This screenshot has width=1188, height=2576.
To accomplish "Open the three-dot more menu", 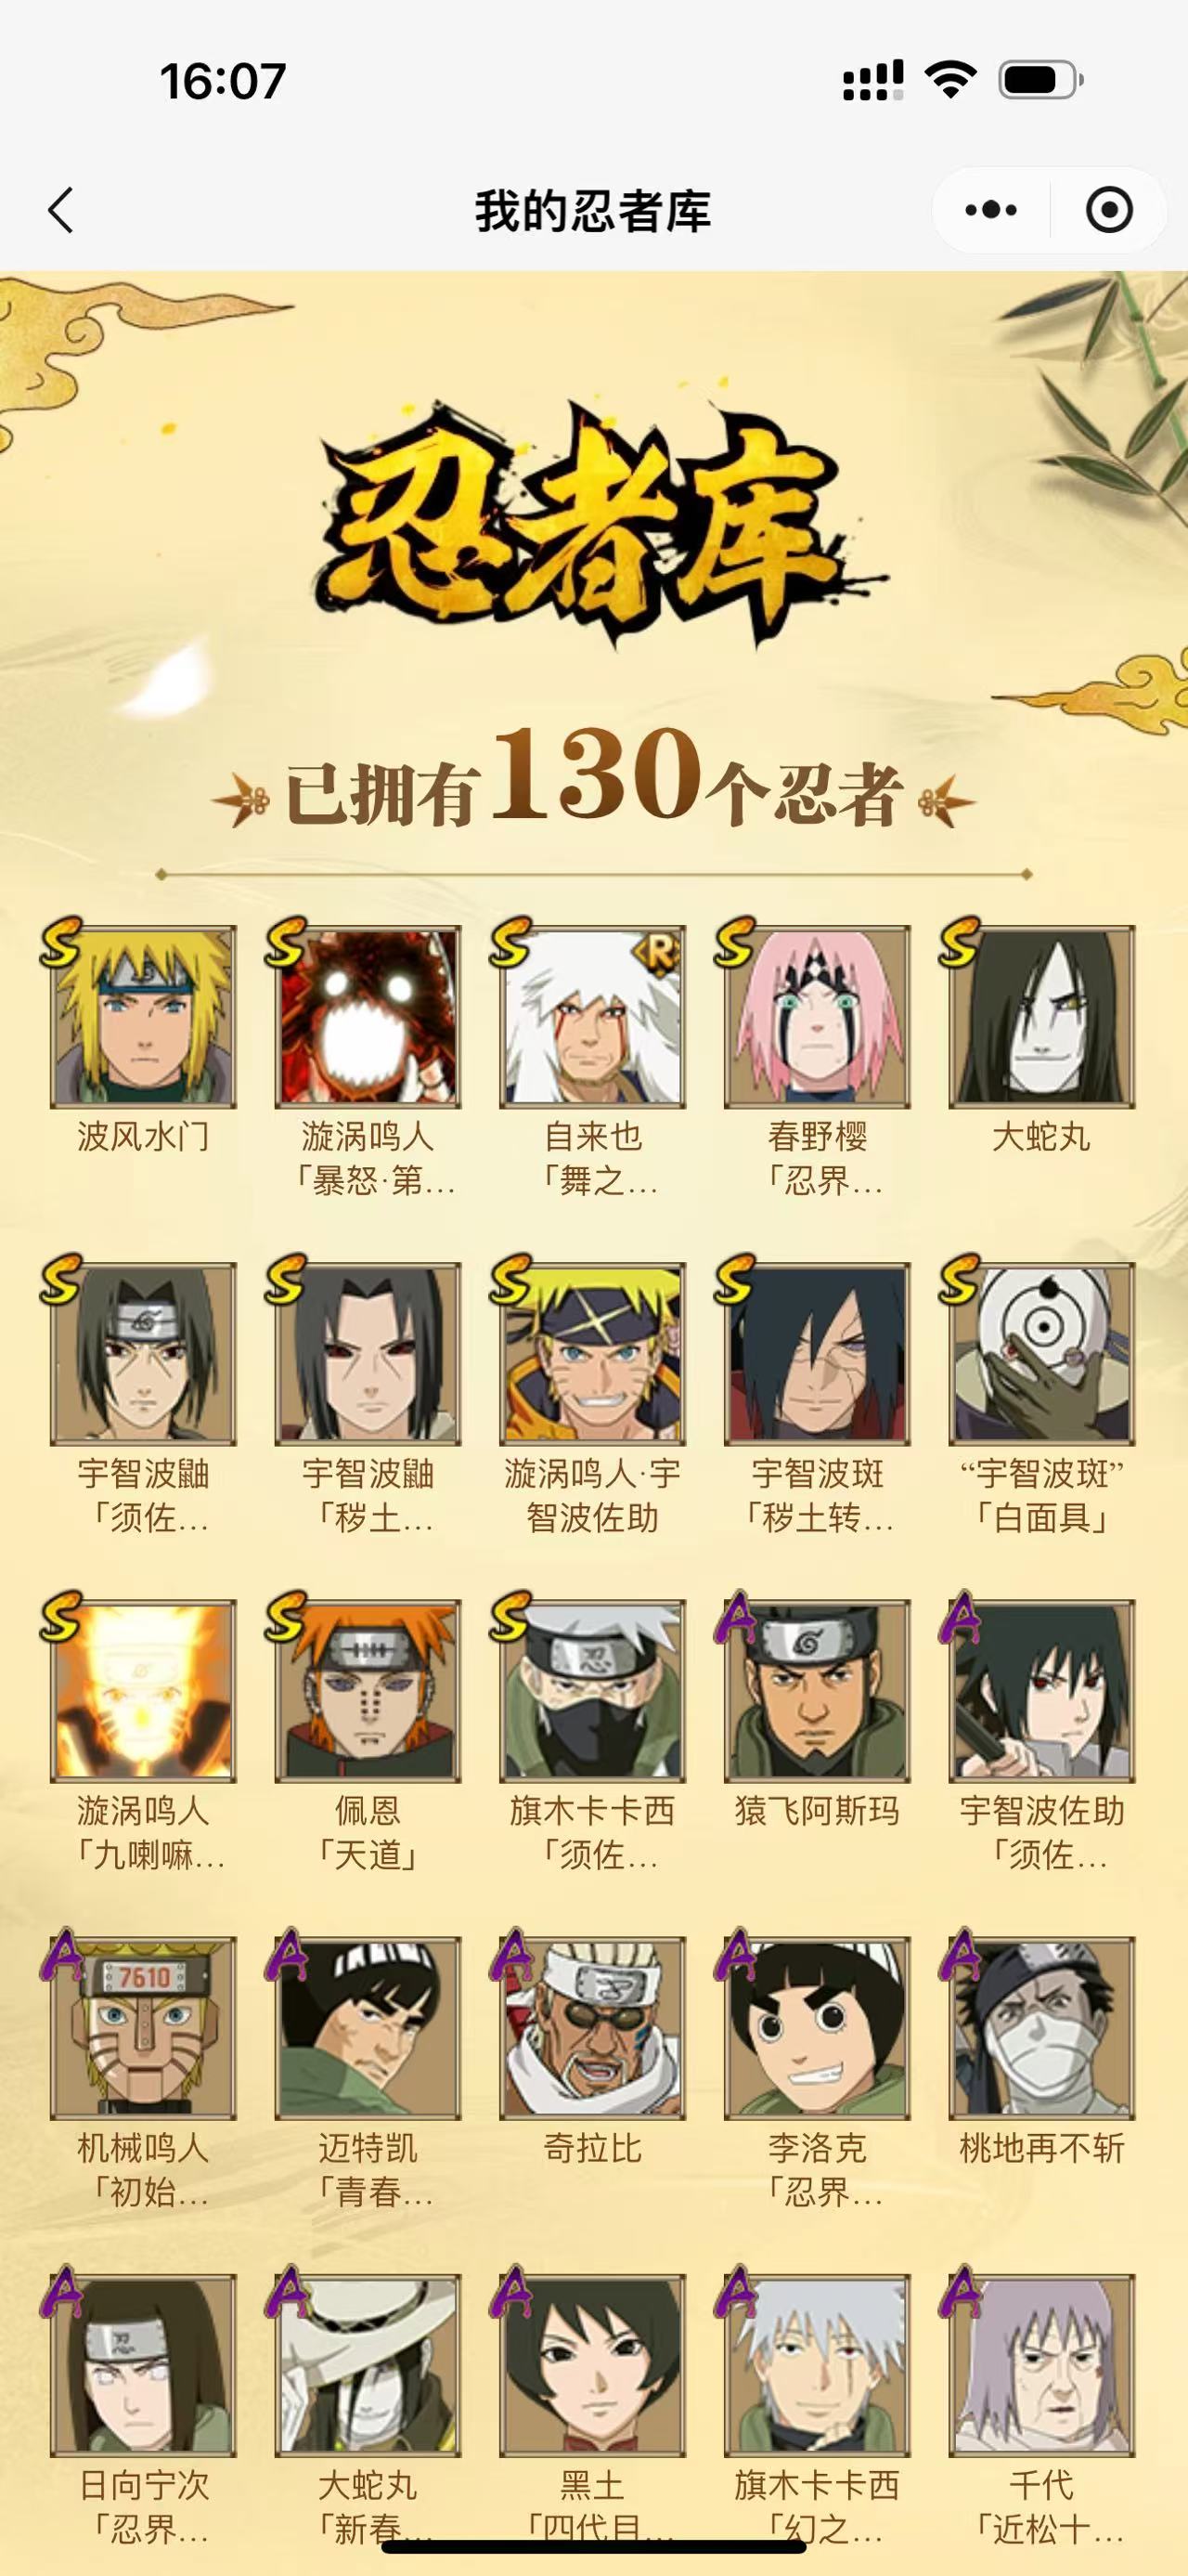I will [x=991, y=210].
